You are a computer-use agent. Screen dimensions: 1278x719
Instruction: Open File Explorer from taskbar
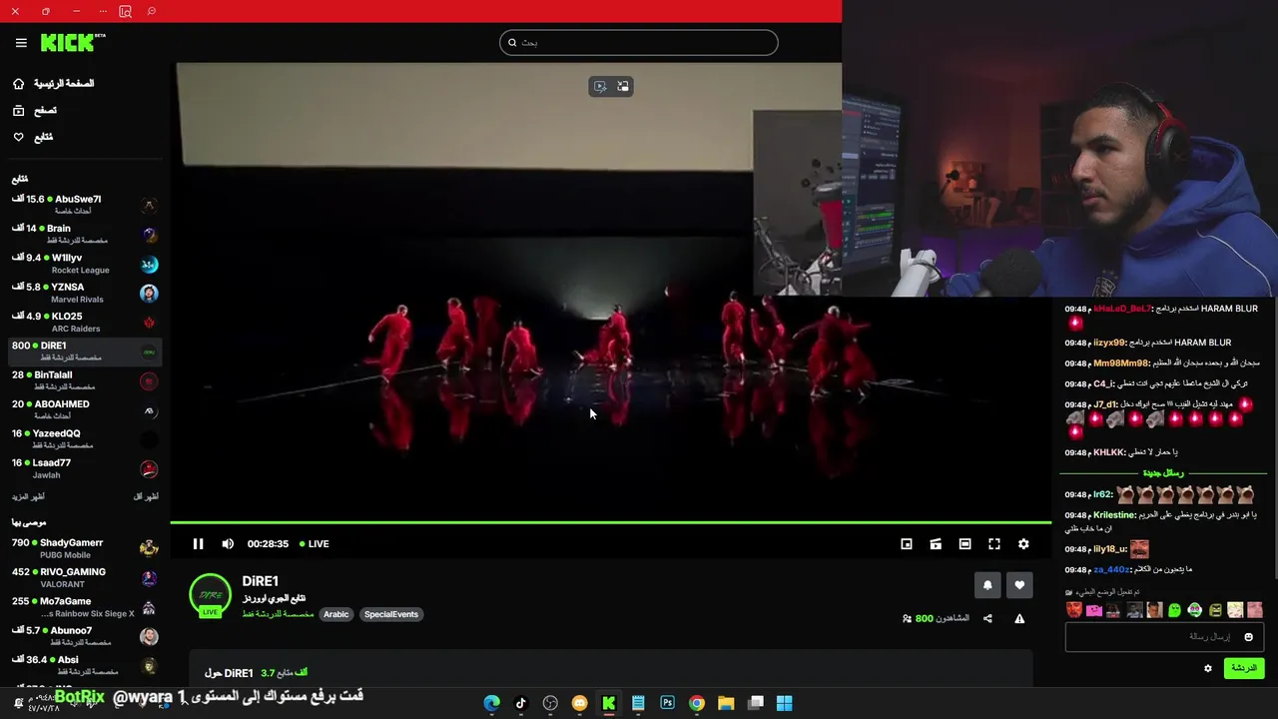pos(726,703)
